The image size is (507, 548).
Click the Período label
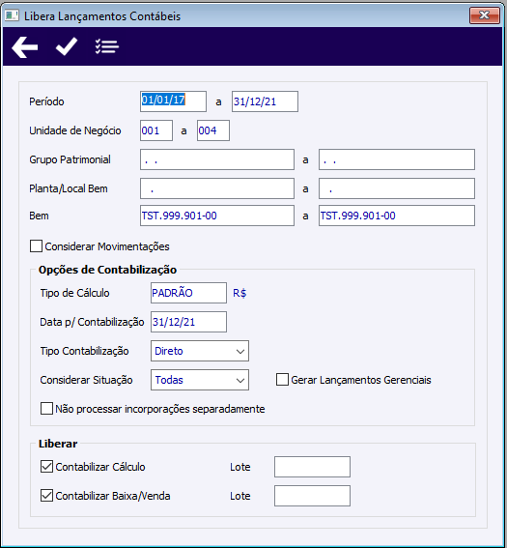[46, 101]
